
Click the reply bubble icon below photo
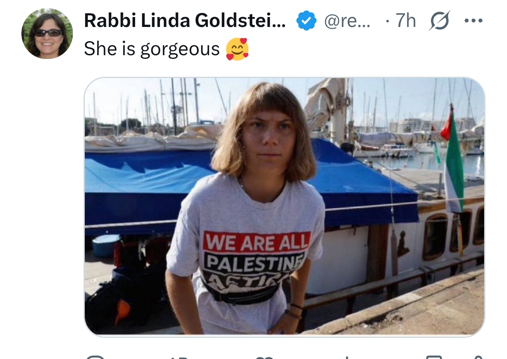pyautogui.click(x=96, y=357)
